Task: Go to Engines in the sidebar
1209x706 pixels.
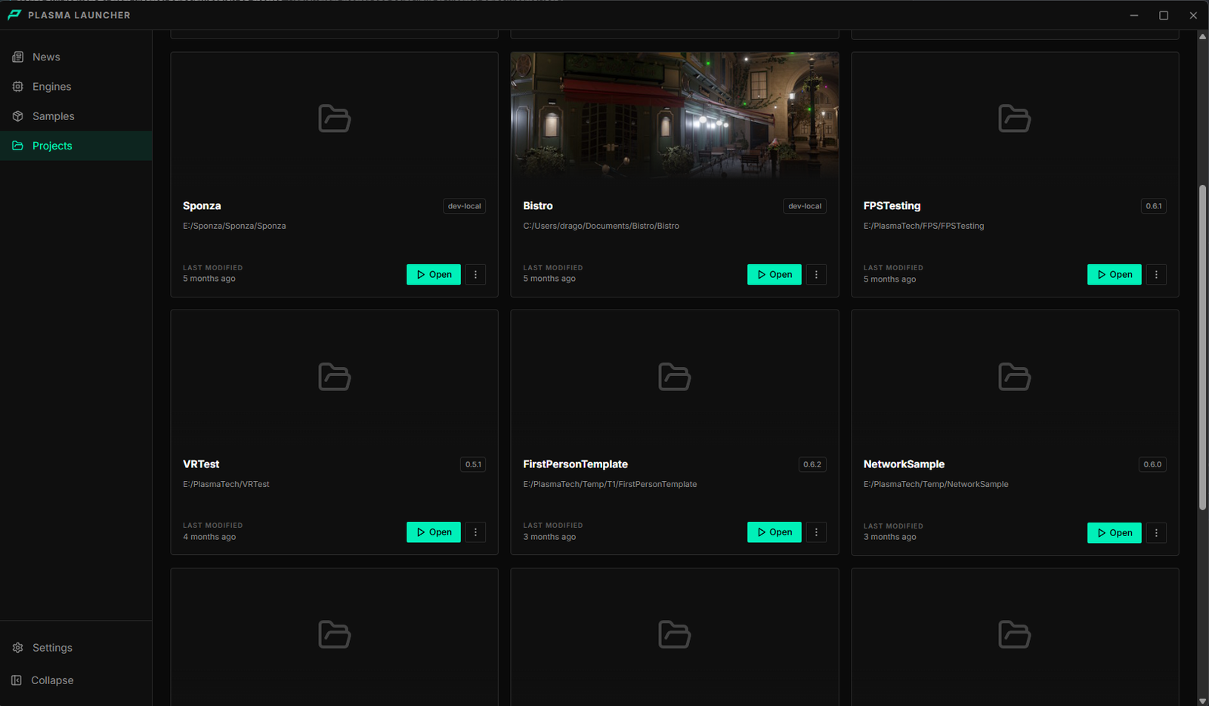Action: (76, 86)
